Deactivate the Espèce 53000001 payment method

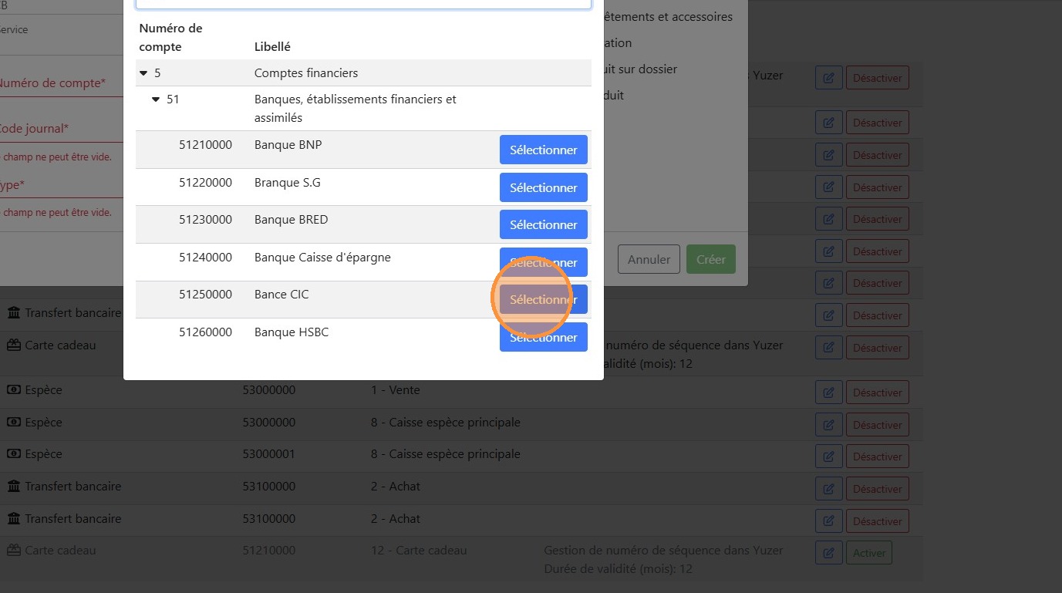(x=877, y=457)
